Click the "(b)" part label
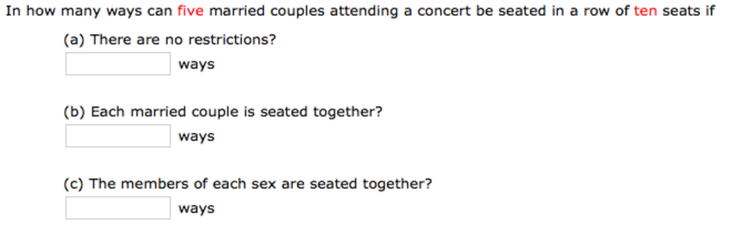732x234 pixels. tap(74, 112)
